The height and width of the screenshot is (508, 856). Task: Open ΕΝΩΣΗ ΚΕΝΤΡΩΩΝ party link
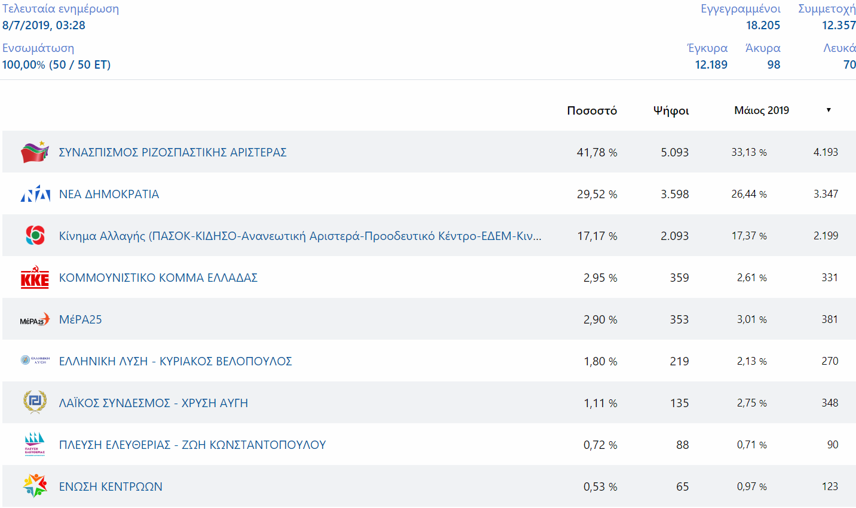(111, 487)
